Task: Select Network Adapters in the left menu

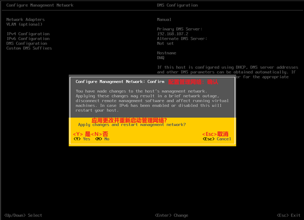Action: [25, 20]
